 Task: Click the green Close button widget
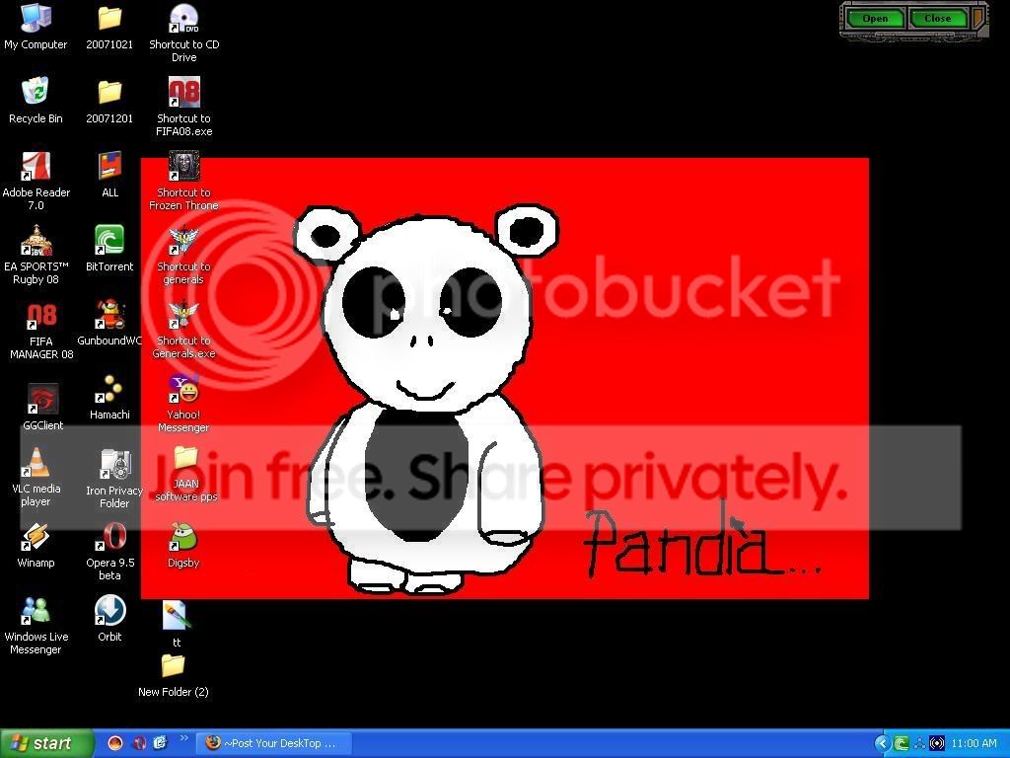938,19
